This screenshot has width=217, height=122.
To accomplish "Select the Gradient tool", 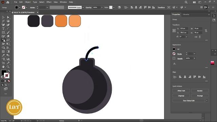I will [x=8, y=52].
